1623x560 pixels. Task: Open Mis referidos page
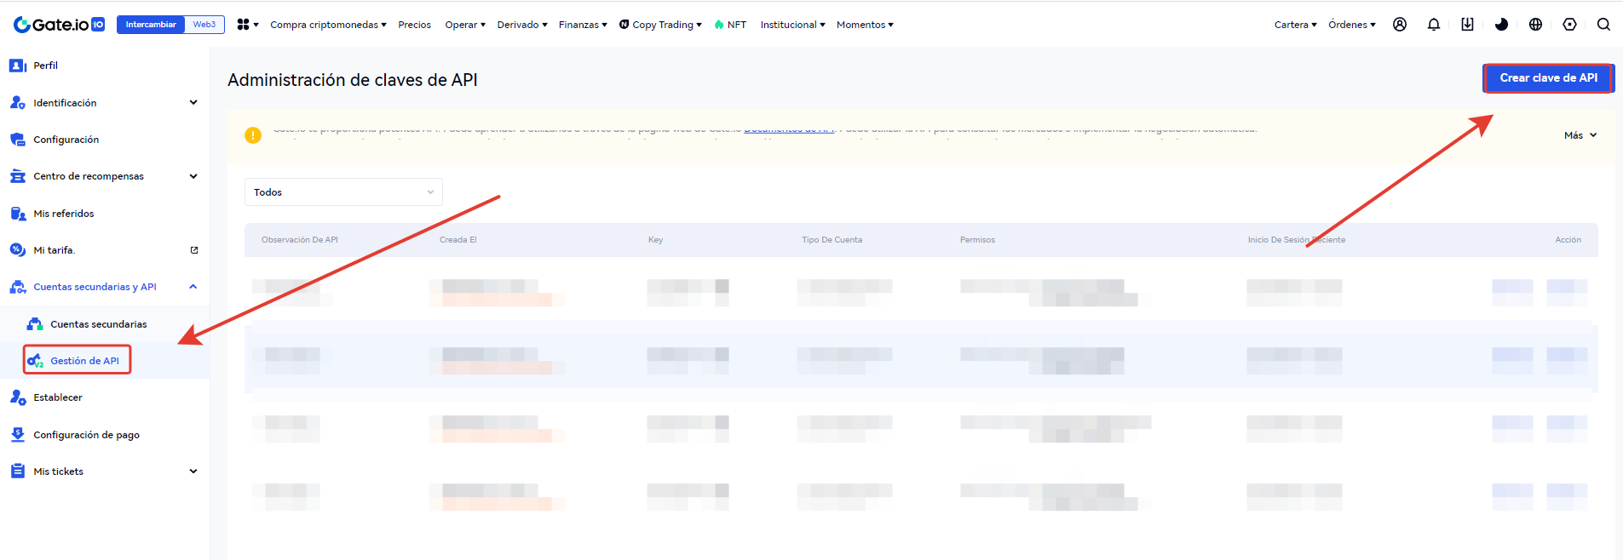(x=64, y=214)
